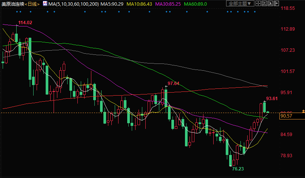The width and height of the screenshot is (305, 178).
Task: Click the 101.57 axis price
Action: (x=288, y=71)
